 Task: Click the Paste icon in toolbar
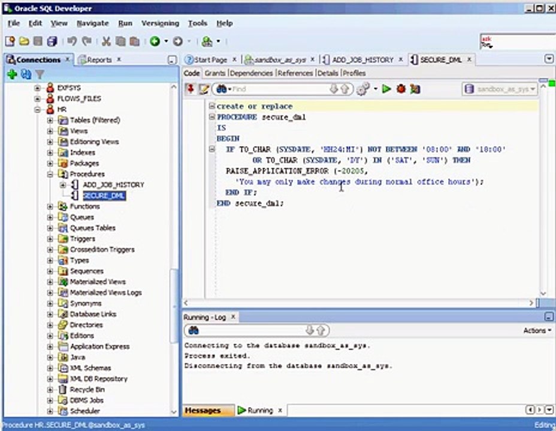134,41
